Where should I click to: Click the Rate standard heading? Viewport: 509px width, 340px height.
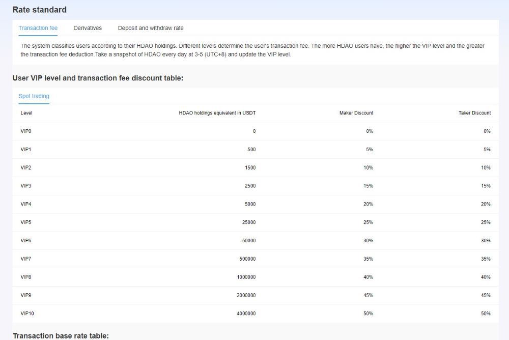[40, 10]
